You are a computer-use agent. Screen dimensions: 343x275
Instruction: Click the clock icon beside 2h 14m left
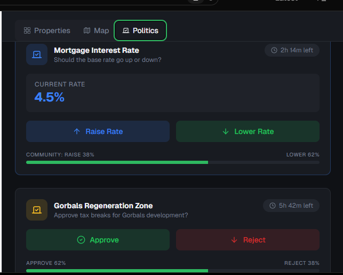274,50
